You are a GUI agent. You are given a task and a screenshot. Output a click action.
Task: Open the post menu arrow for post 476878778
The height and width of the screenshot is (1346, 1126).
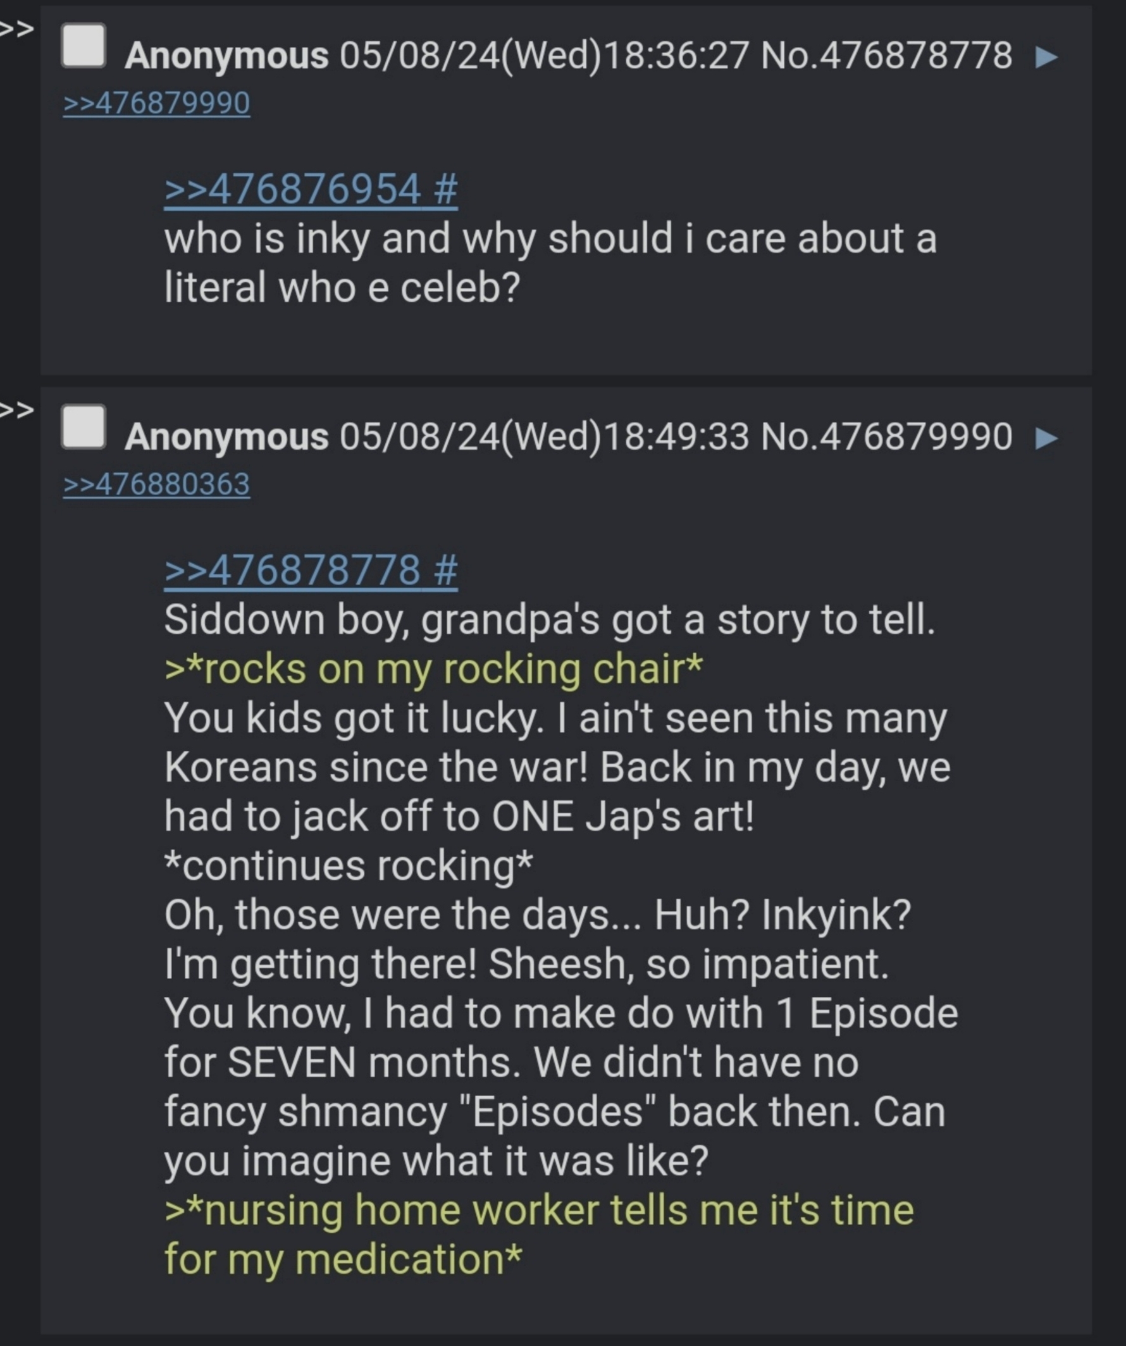coord(1046,56)
